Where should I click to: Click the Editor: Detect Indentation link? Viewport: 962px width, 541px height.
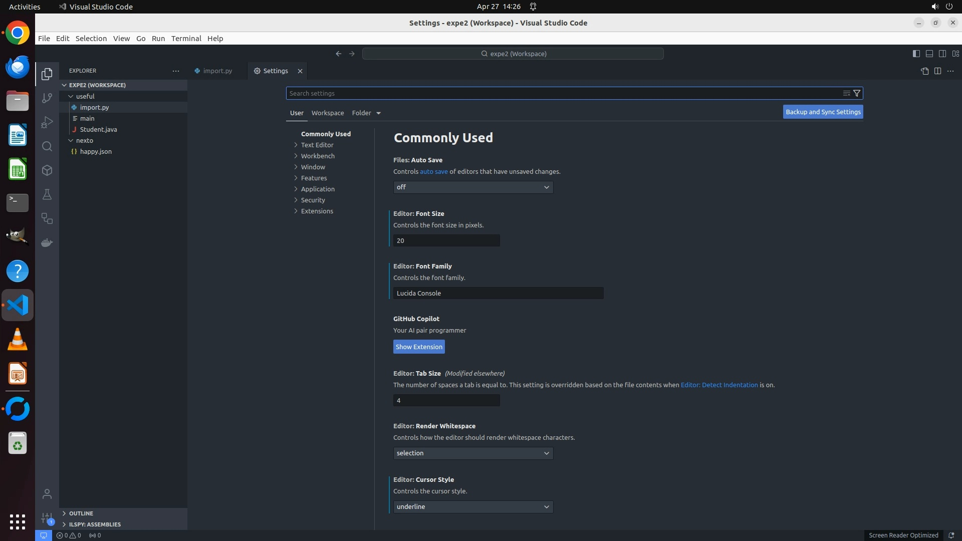tap(719, 385)
